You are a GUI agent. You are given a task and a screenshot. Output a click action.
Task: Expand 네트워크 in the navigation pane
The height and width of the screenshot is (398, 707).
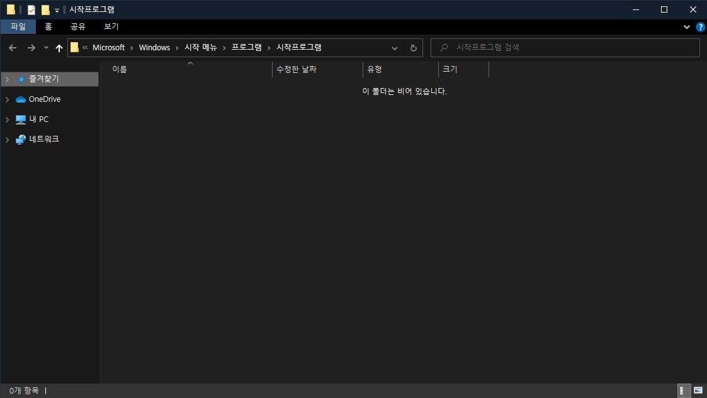(x=8, y=139)
